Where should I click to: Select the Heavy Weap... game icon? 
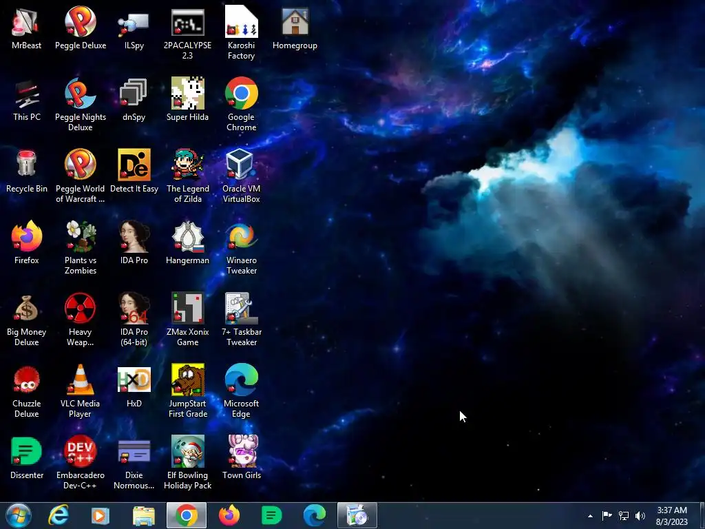(81, 320)
